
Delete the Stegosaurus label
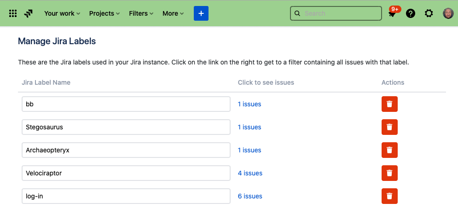coord(389,127)
